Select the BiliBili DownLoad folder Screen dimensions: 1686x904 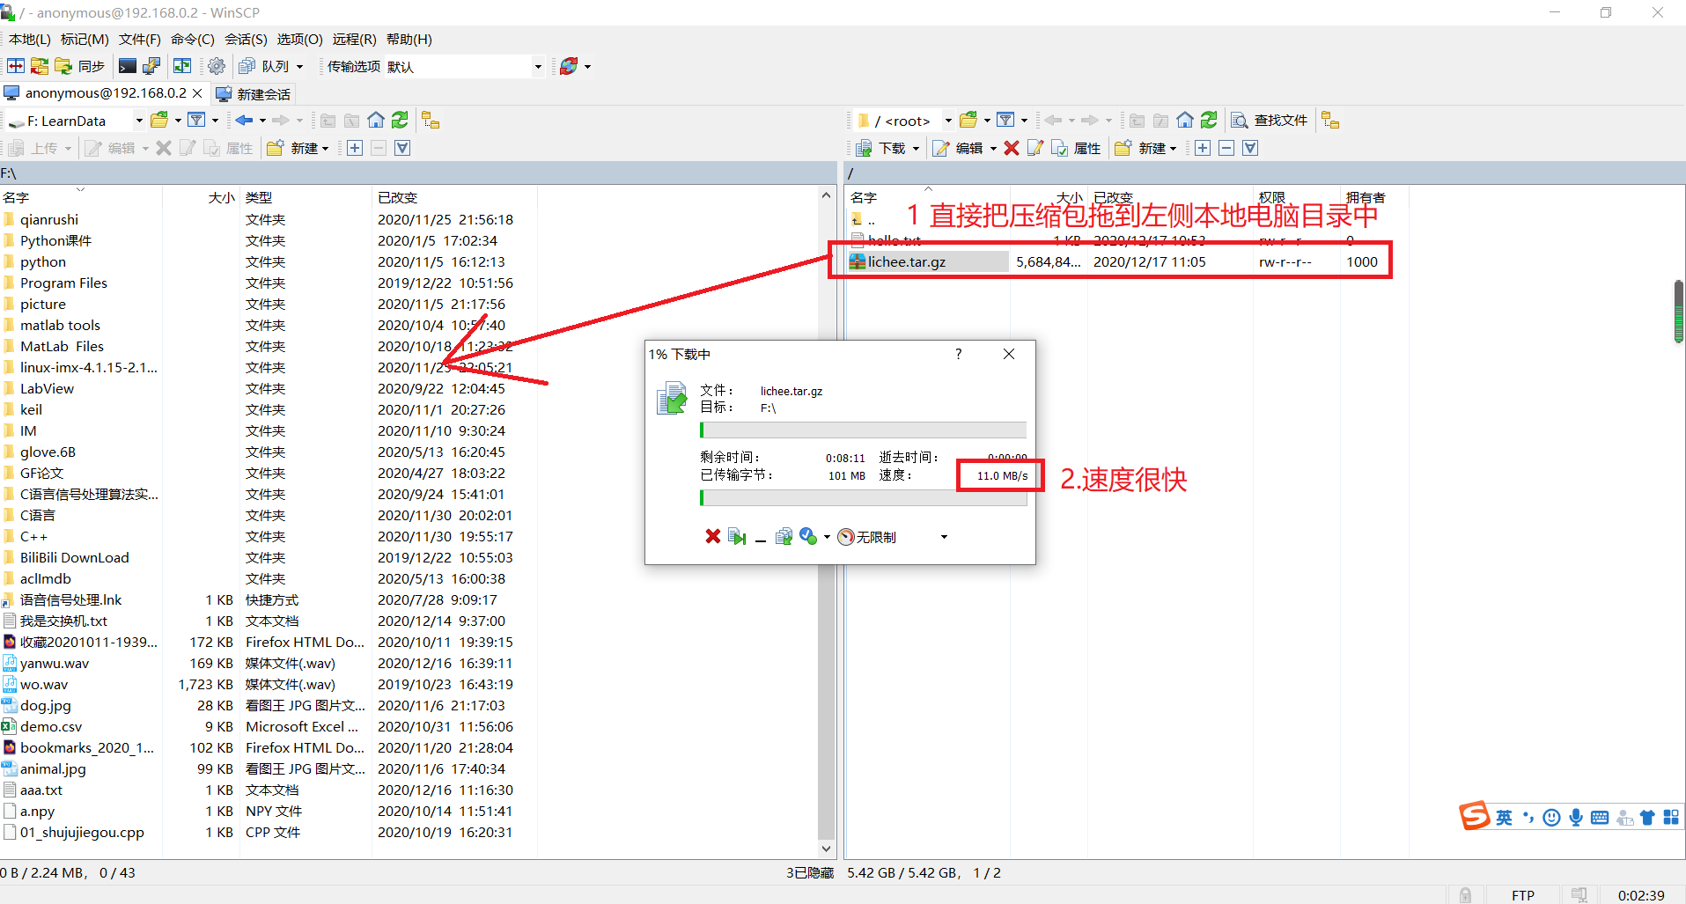coord(75,557)
